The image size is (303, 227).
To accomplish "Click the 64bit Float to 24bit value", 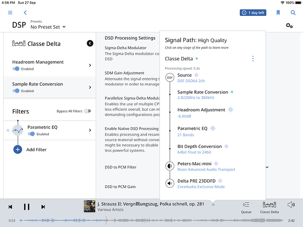I will point(194,152).
